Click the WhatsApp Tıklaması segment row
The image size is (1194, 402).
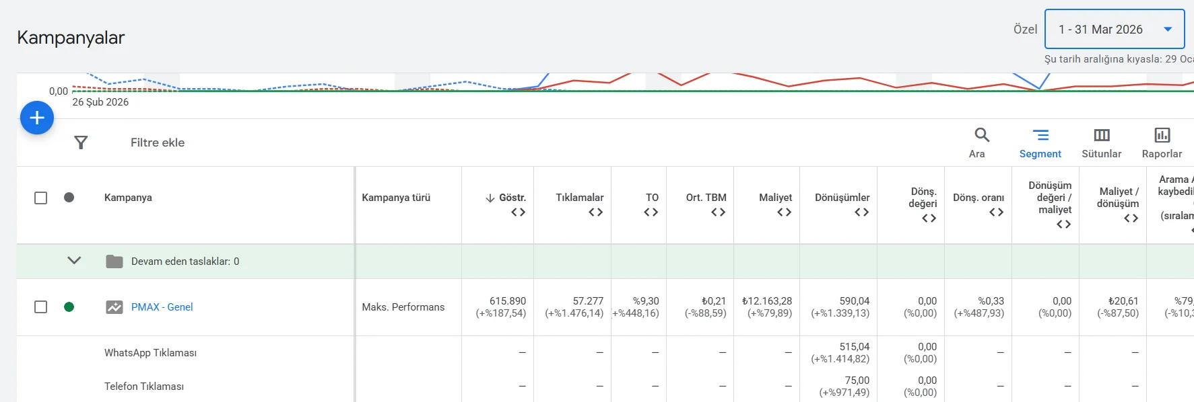(x=150, y=353)
